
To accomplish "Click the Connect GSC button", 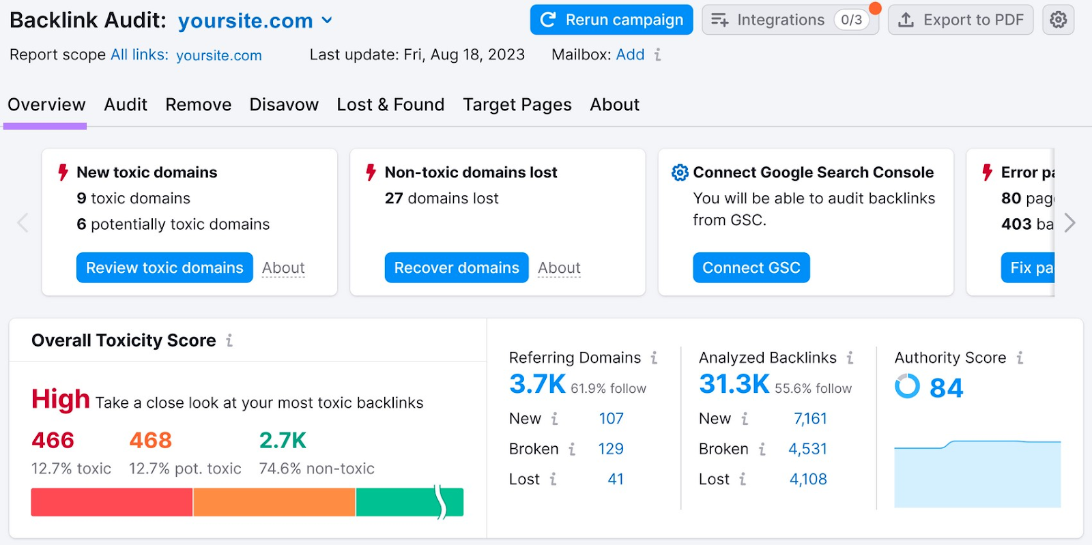I will point(751,267).
